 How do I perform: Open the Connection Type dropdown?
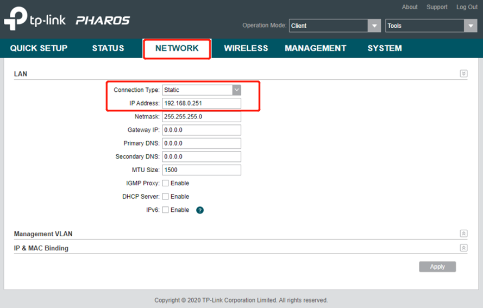coord(202,90)
